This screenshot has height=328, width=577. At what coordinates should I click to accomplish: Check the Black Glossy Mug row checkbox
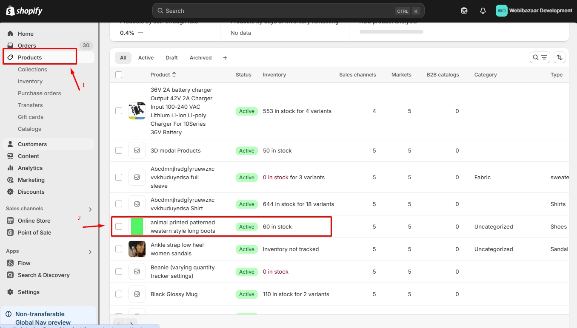119,294
